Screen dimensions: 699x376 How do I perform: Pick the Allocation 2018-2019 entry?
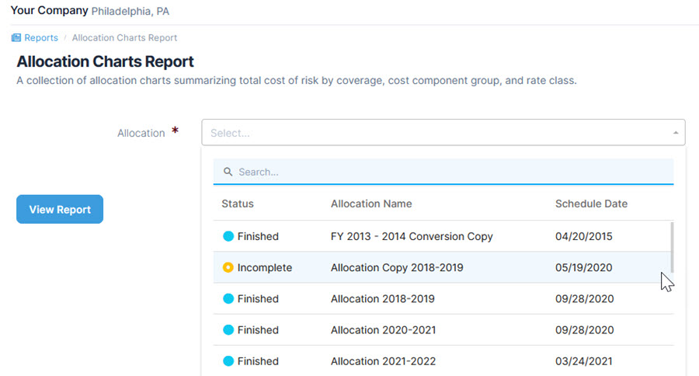tap(382, 298)
